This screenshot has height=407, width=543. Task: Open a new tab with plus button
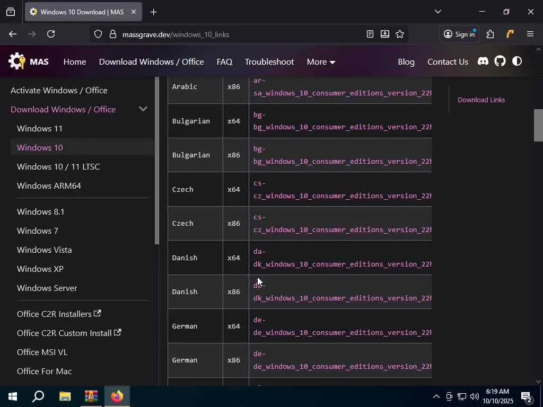click(x=153, y=12)
